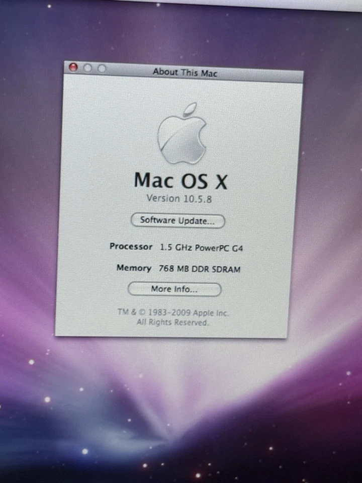This screenshot has height=483, width=362.
Task: Click the All Rights Reserved text
Action: (x=172, y=323)
